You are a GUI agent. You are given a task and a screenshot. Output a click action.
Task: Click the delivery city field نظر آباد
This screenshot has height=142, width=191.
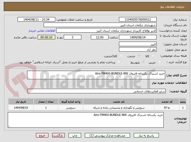pyautogui.click(x=138, y=50)
